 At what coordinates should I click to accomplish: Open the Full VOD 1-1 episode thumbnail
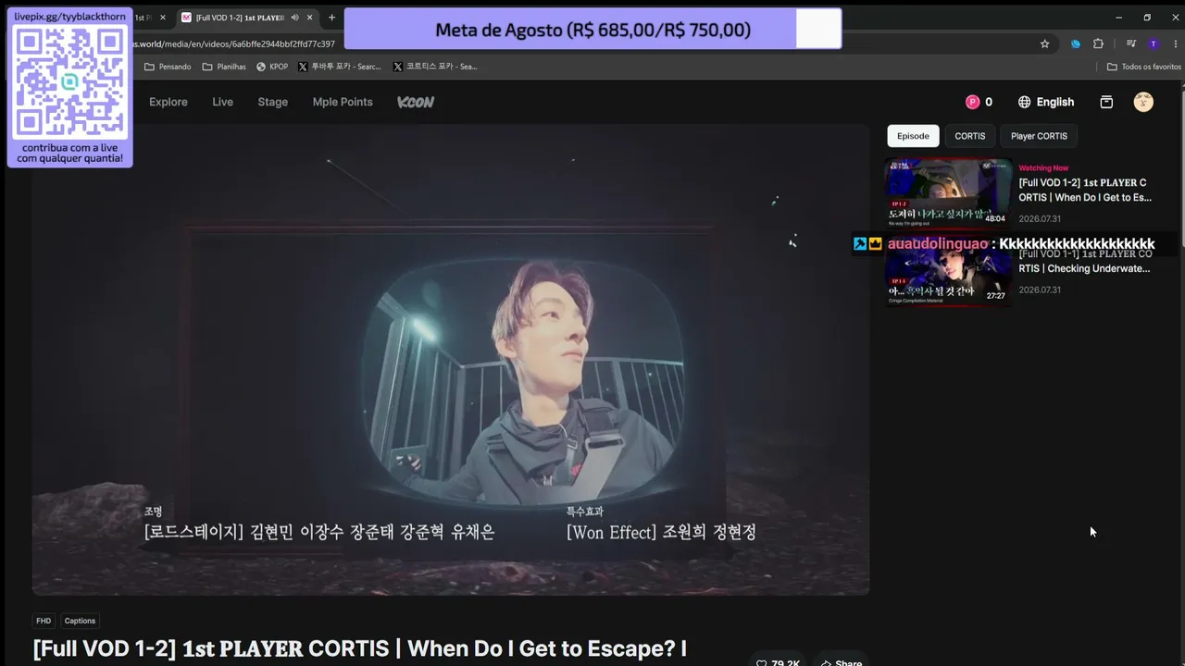coord(947,271)
